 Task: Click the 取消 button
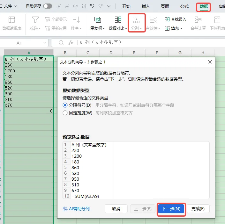point(116,209)
